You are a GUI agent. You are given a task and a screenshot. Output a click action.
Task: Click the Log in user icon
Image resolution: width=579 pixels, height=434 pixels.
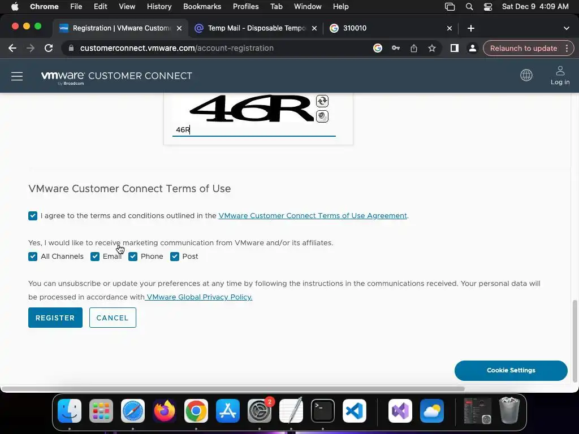(x=560, y=76)
